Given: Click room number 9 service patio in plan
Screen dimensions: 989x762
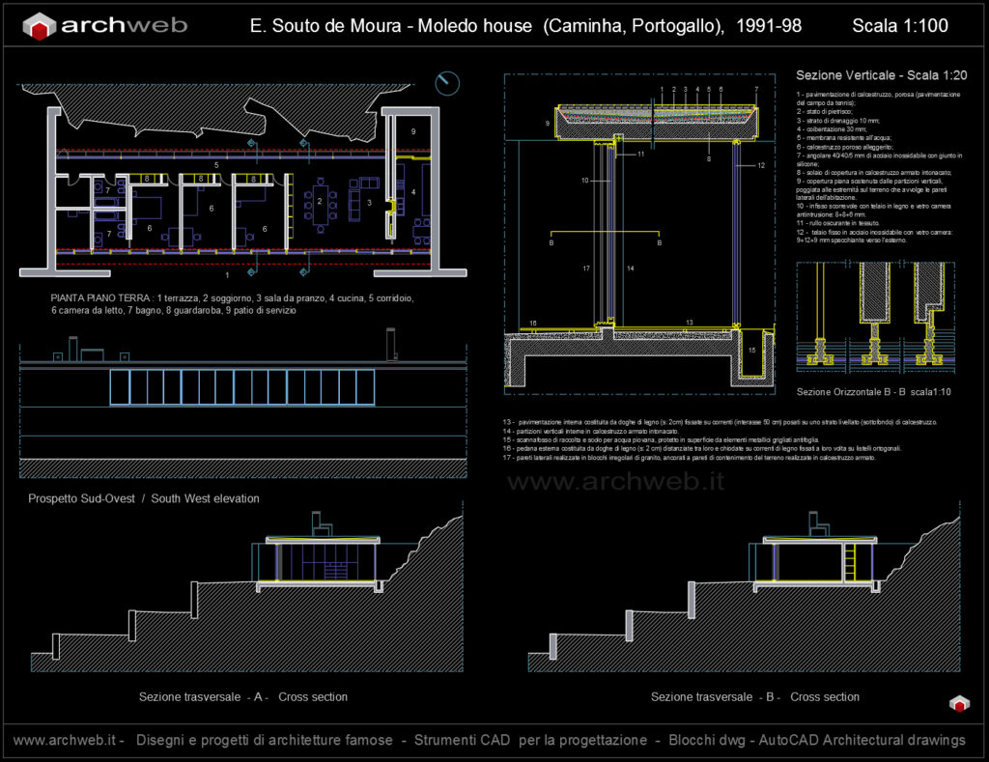Looking at the screenshot, I should (x=412, y=130).
